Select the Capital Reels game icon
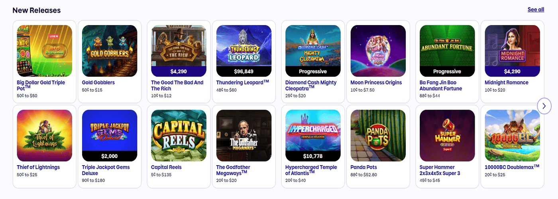The width and height of the screenshot is (558, 199). tap(179, 135)
